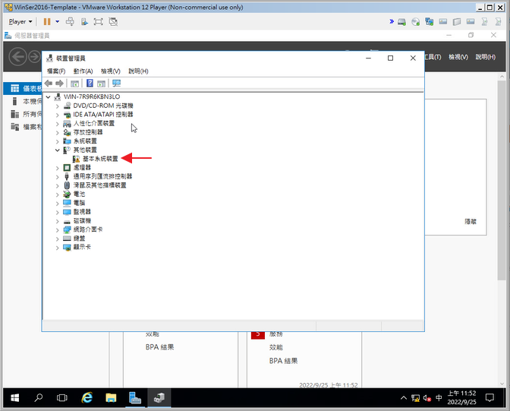
Task: Select 通用序列匯流排控制器 in the device tree
Action: (102, 176)
